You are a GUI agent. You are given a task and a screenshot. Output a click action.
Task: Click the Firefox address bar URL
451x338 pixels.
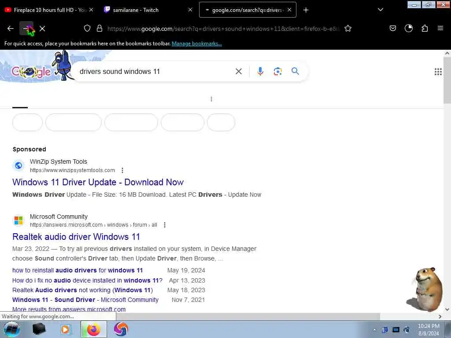point(223,29)
